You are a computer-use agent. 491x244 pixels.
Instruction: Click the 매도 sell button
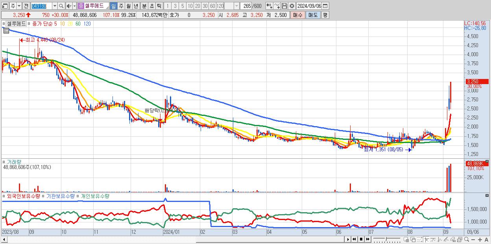pos(313,15)
